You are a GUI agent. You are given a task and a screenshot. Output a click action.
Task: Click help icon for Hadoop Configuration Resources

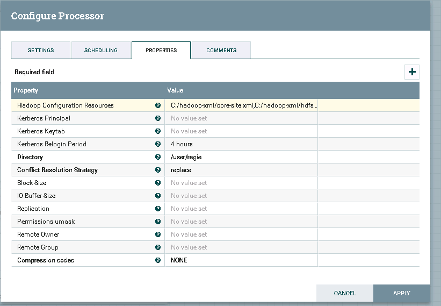158,105
